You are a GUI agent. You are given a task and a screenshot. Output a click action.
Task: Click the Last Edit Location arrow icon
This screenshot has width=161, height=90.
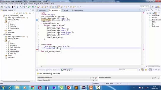[71, 7]
